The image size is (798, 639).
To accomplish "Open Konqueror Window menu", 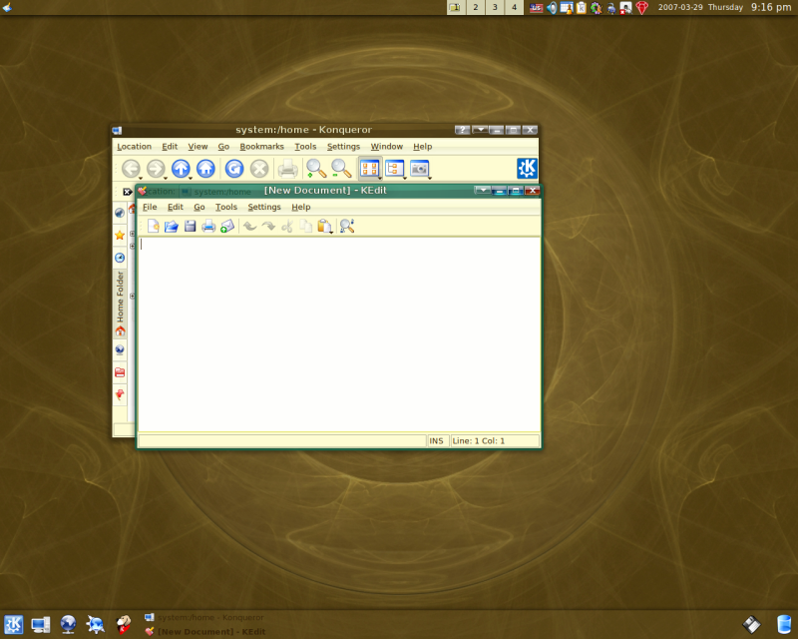I will point(386,146).
